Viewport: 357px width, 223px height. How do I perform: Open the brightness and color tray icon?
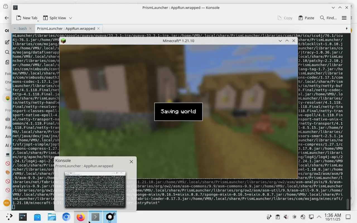tap(294, 217)
